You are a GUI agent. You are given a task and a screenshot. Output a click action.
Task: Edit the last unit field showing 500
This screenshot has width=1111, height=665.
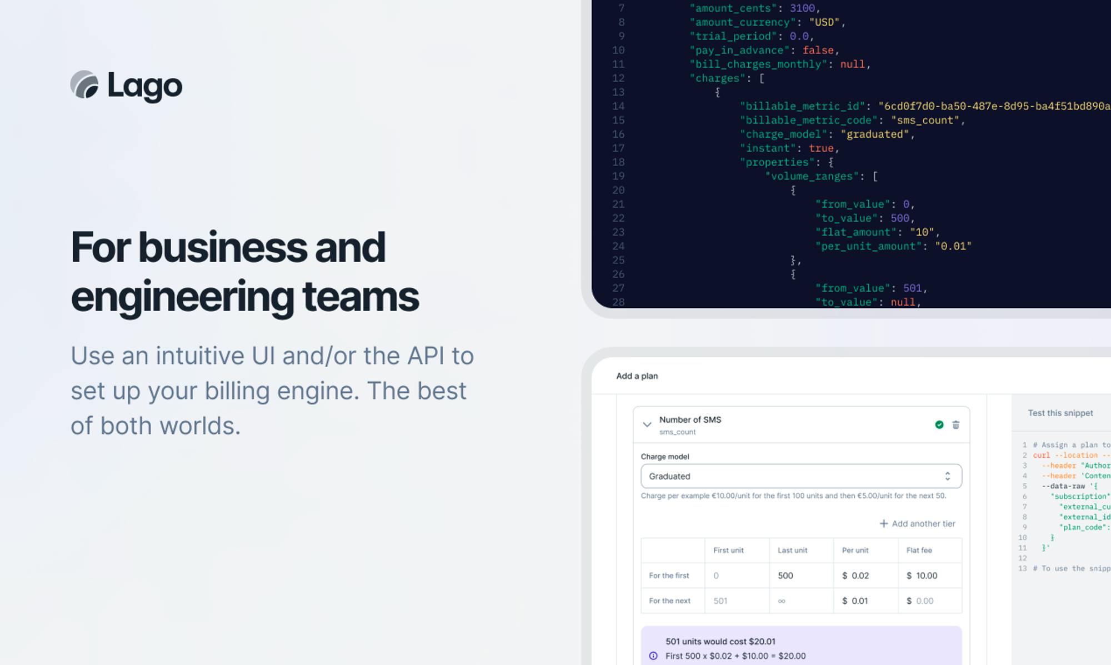point(801,576)
